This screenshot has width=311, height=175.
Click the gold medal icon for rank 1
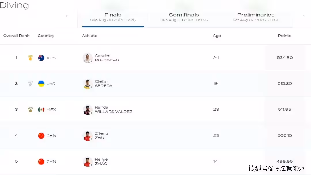(30, 58)
